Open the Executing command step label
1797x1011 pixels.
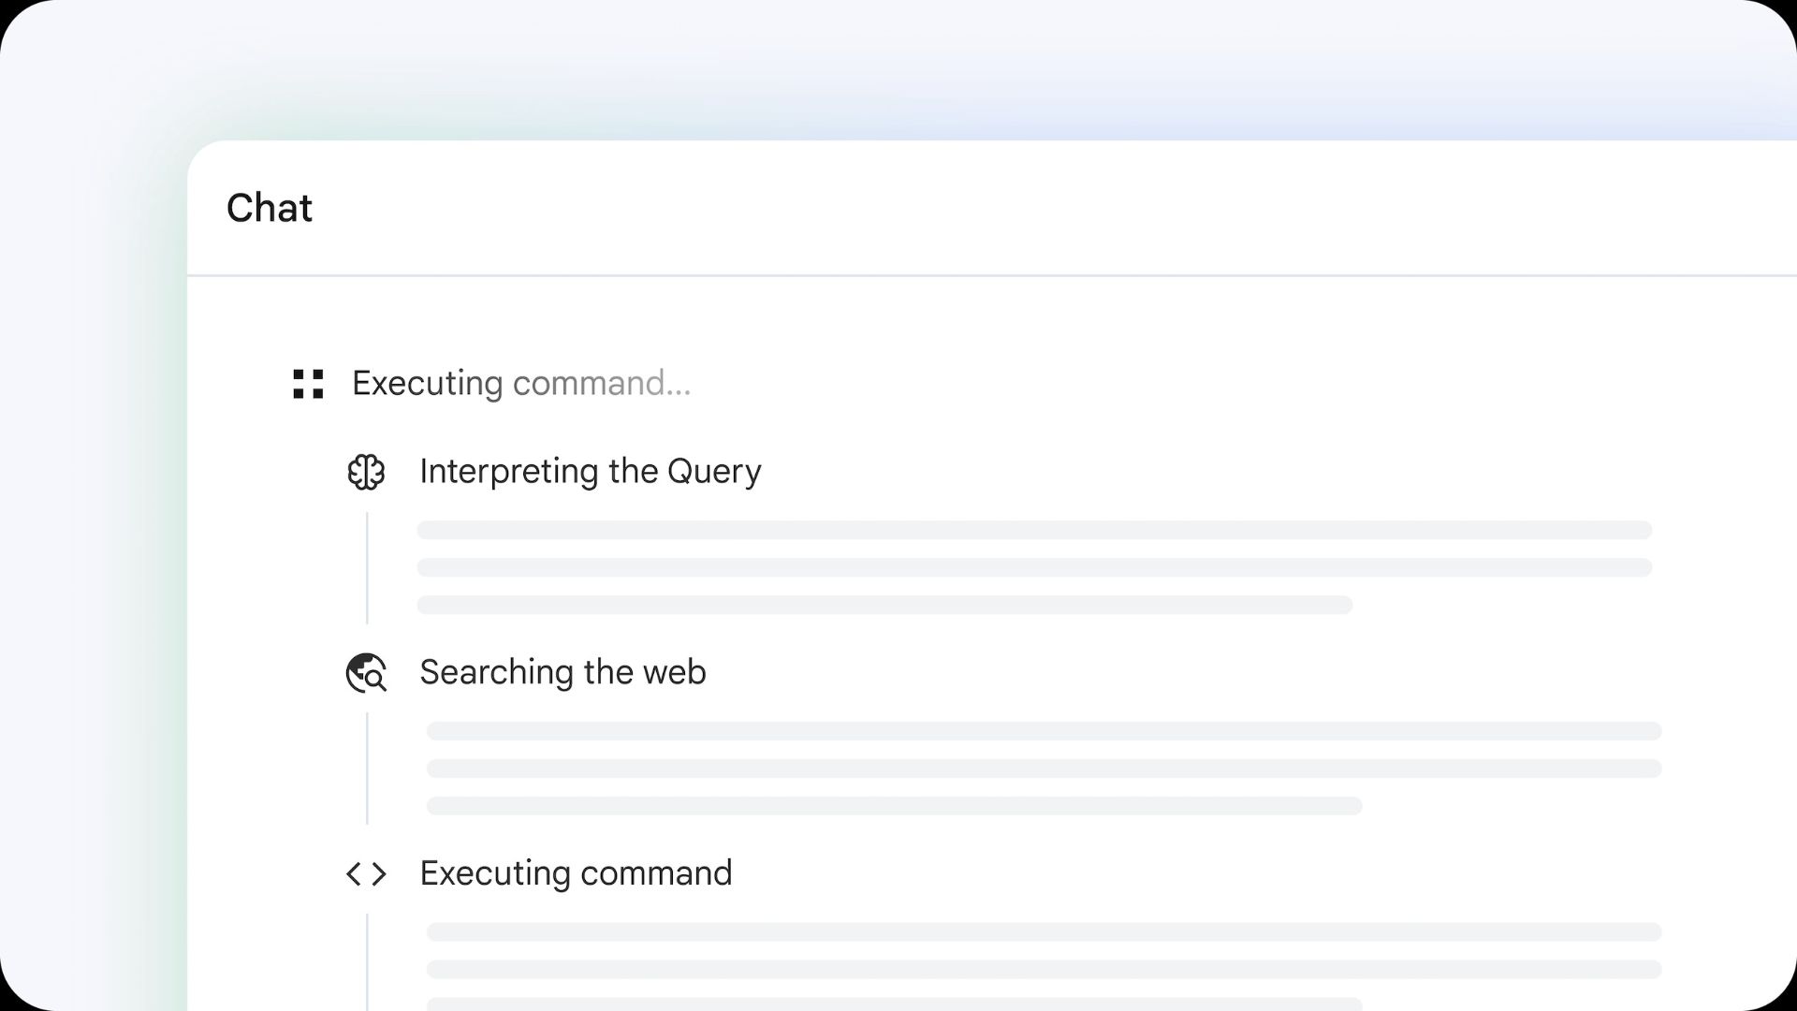click(x=576, y=873)
